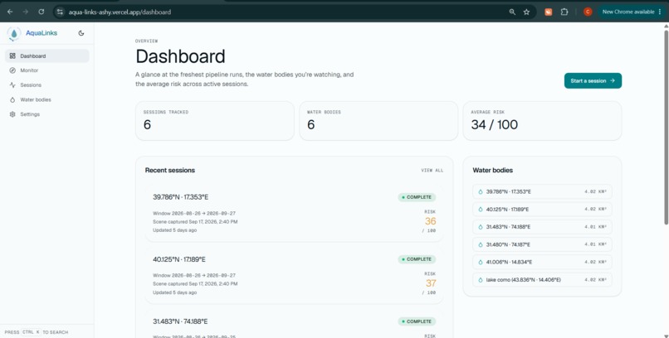Screen dimensions: 669x338
Task: Select water body 41.006°N · 14.834°E row
Action: 542,262
